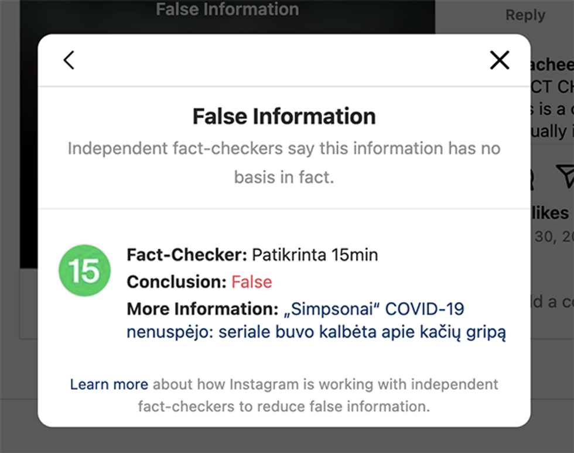Click Reply on the background comment
Viewport: 574px width, 453px height.
coord(525,15)
